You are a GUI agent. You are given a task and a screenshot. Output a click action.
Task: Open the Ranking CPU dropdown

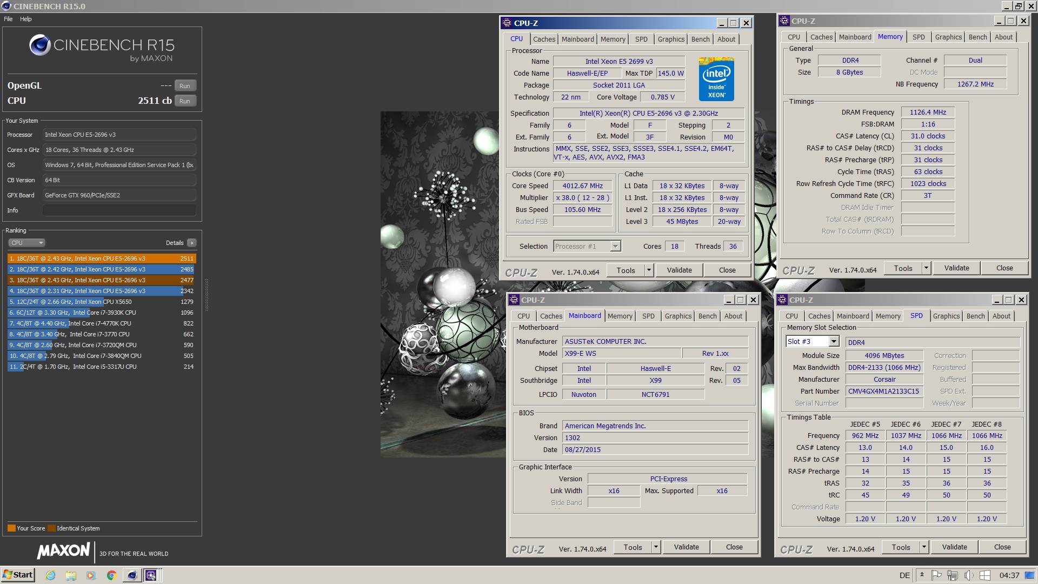coord(26,243)
